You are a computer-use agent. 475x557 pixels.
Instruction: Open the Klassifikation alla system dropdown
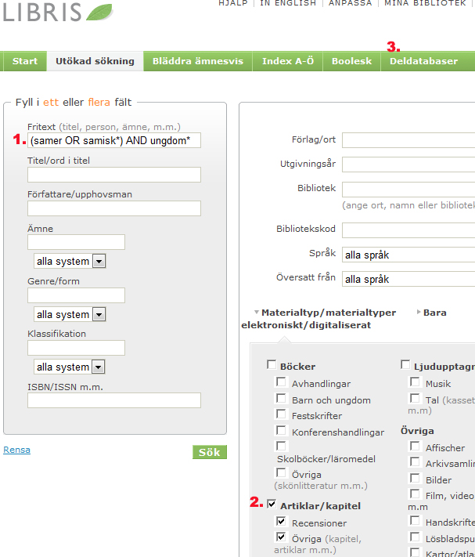pos(69,367)
